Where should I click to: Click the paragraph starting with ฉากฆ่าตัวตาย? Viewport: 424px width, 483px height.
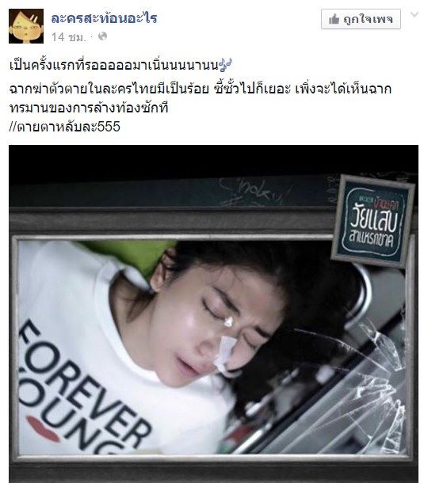tap(201, 98)
